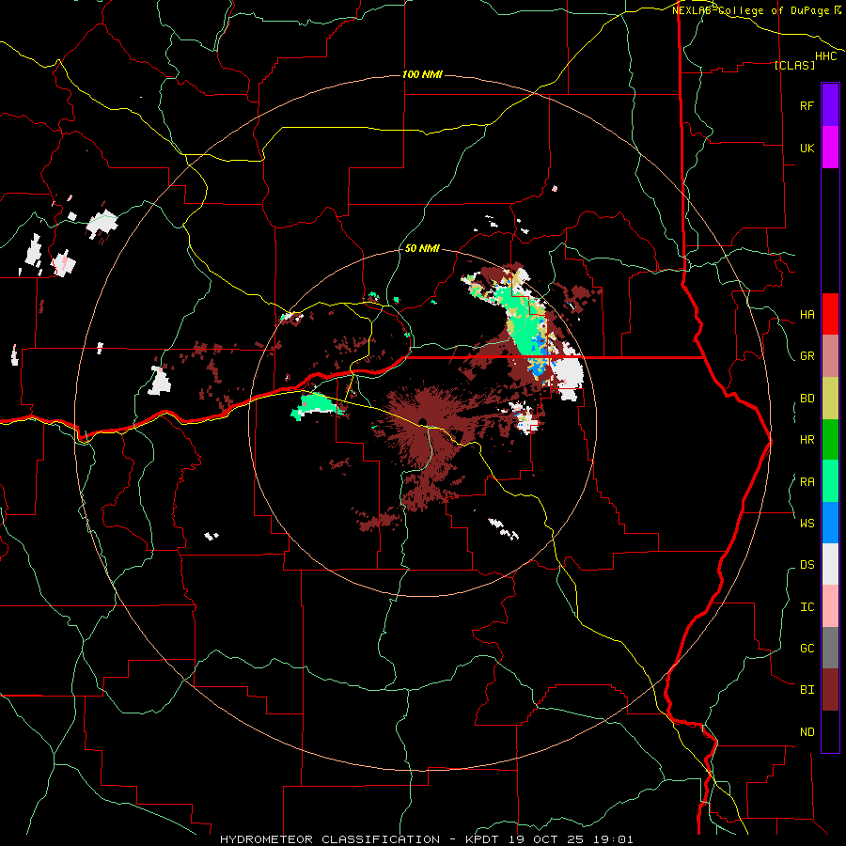This screenshot has height=846, width=846.
Task: Select the ND legend label
Action: (807, 732)
